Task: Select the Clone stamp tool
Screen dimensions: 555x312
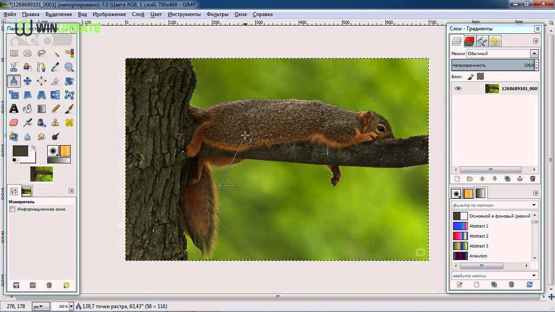Action: pos(55,123)
